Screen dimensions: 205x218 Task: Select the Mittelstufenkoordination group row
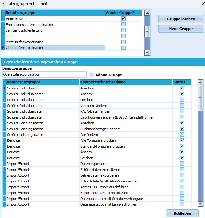[55, 42]
